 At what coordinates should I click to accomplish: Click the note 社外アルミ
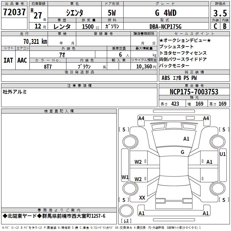[15, 92]
